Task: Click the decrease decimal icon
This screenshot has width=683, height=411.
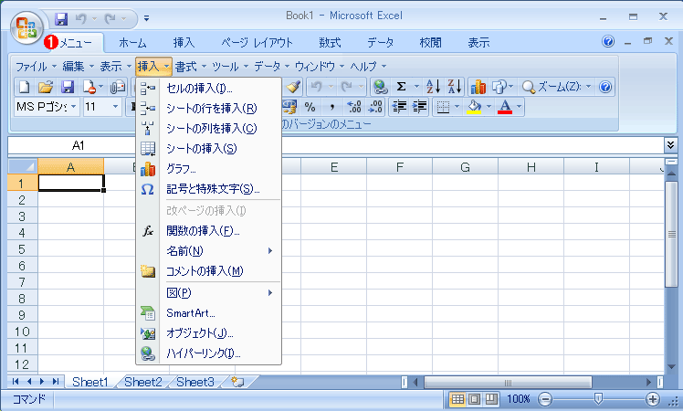Action: click(x=375, y=107)
